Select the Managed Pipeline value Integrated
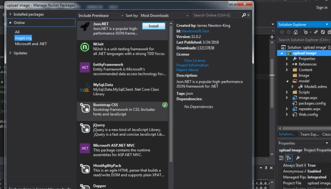Viewport: 331px width, 189px height. [317, 177]
